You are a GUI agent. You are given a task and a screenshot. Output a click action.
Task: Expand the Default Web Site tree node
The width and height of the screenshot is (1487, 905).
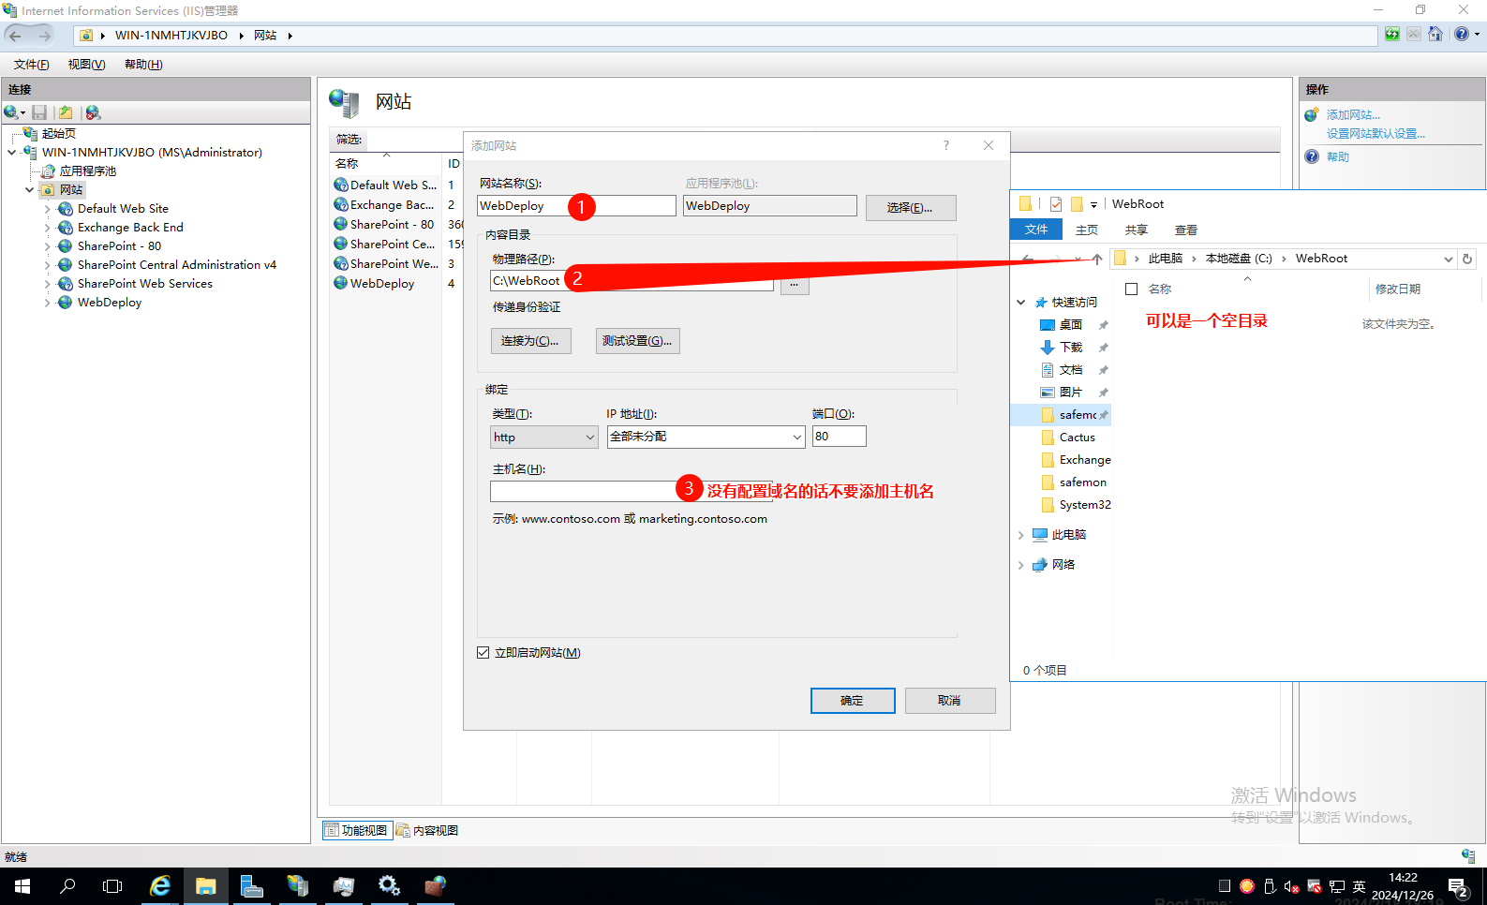click(47, 209)
